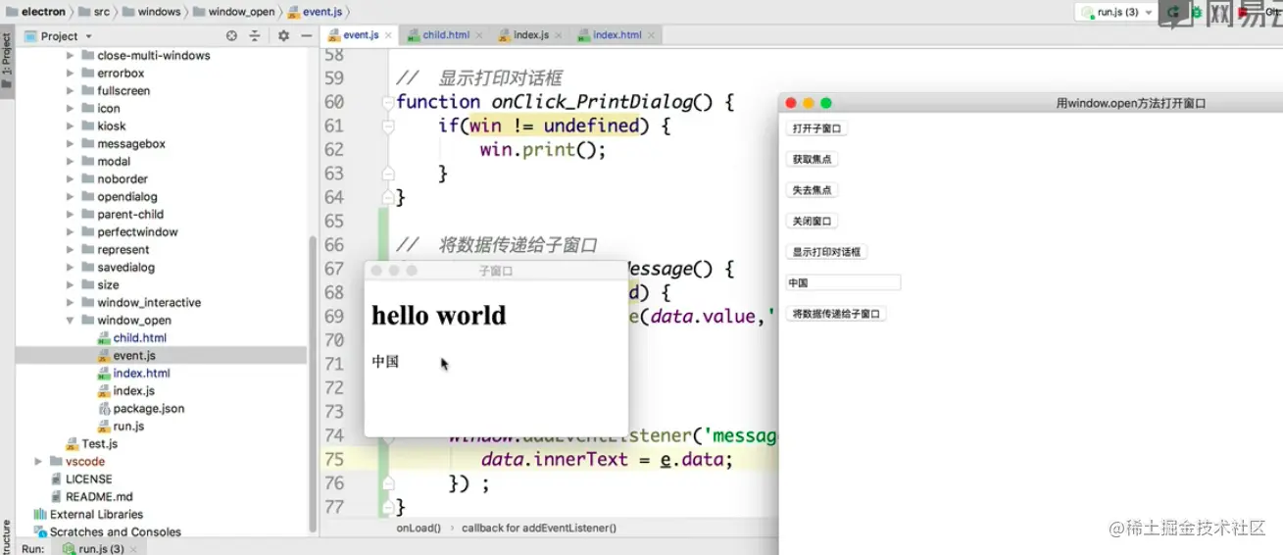The image size is (1283, 555).
Task: Click callback for addEventListener() breadcrumb
Action: tap(539, 528)
